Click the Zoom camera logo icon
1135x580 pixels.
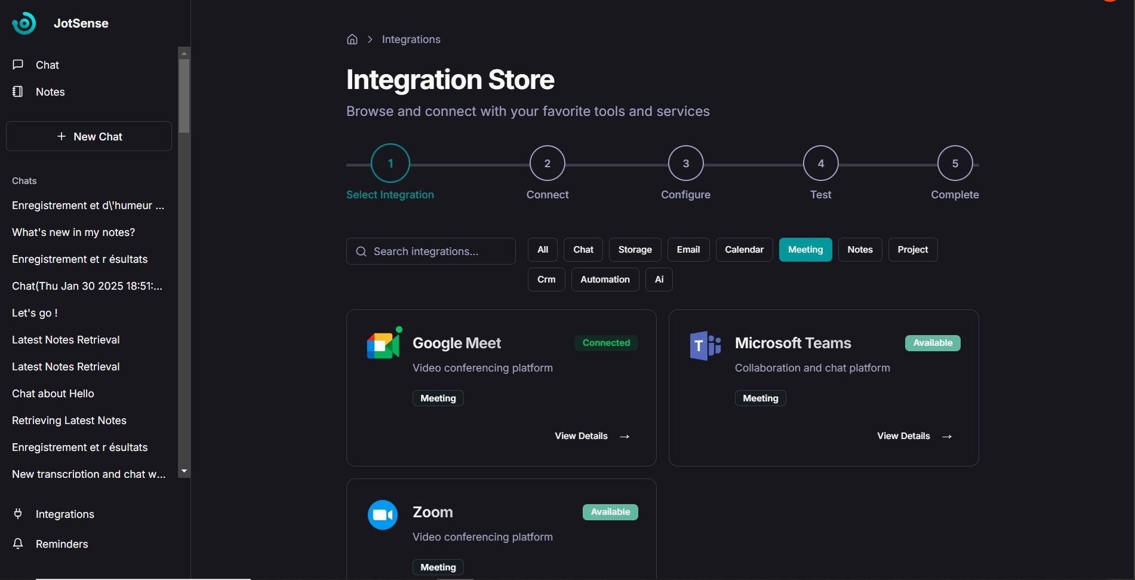pyautogui.click(x=383, y=514)
